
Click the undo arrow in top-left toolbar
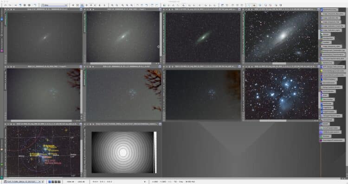pos(5,5)
